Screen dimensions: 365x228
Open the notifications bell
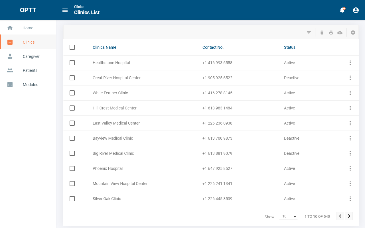click(342, 10)
